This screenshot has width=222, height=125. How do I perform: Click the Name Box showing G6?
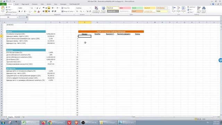pyautogui.click(x=9, y=17)
